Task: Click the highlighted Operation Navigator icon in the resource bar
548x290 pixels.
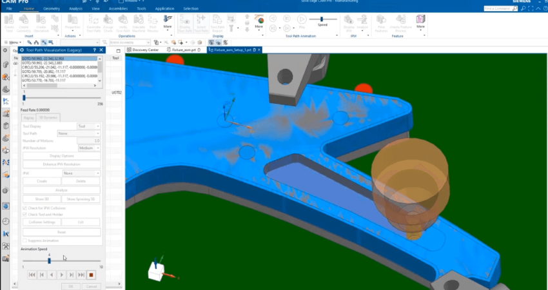Action: coord(6,102)
